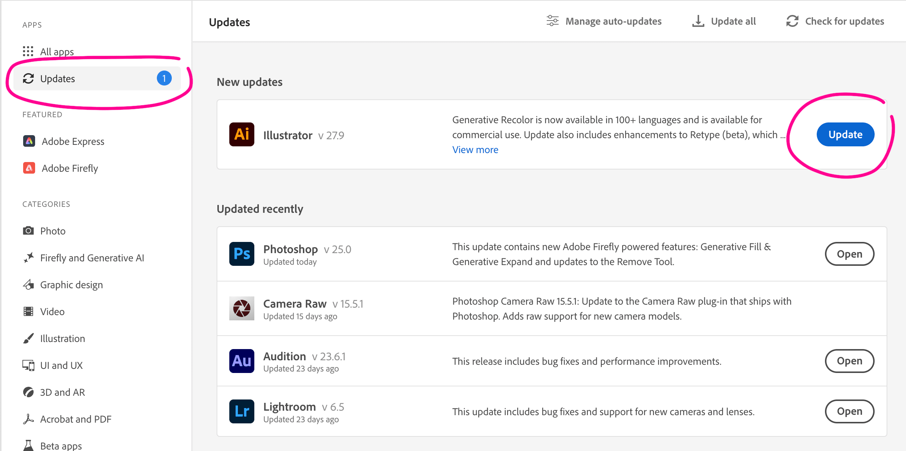Click the Photoshop Ps icon

point(242,254)
